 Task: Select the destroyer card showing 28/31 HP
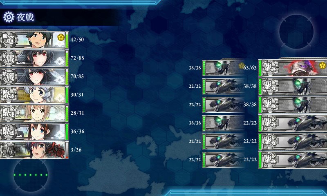tap(34, 113)
